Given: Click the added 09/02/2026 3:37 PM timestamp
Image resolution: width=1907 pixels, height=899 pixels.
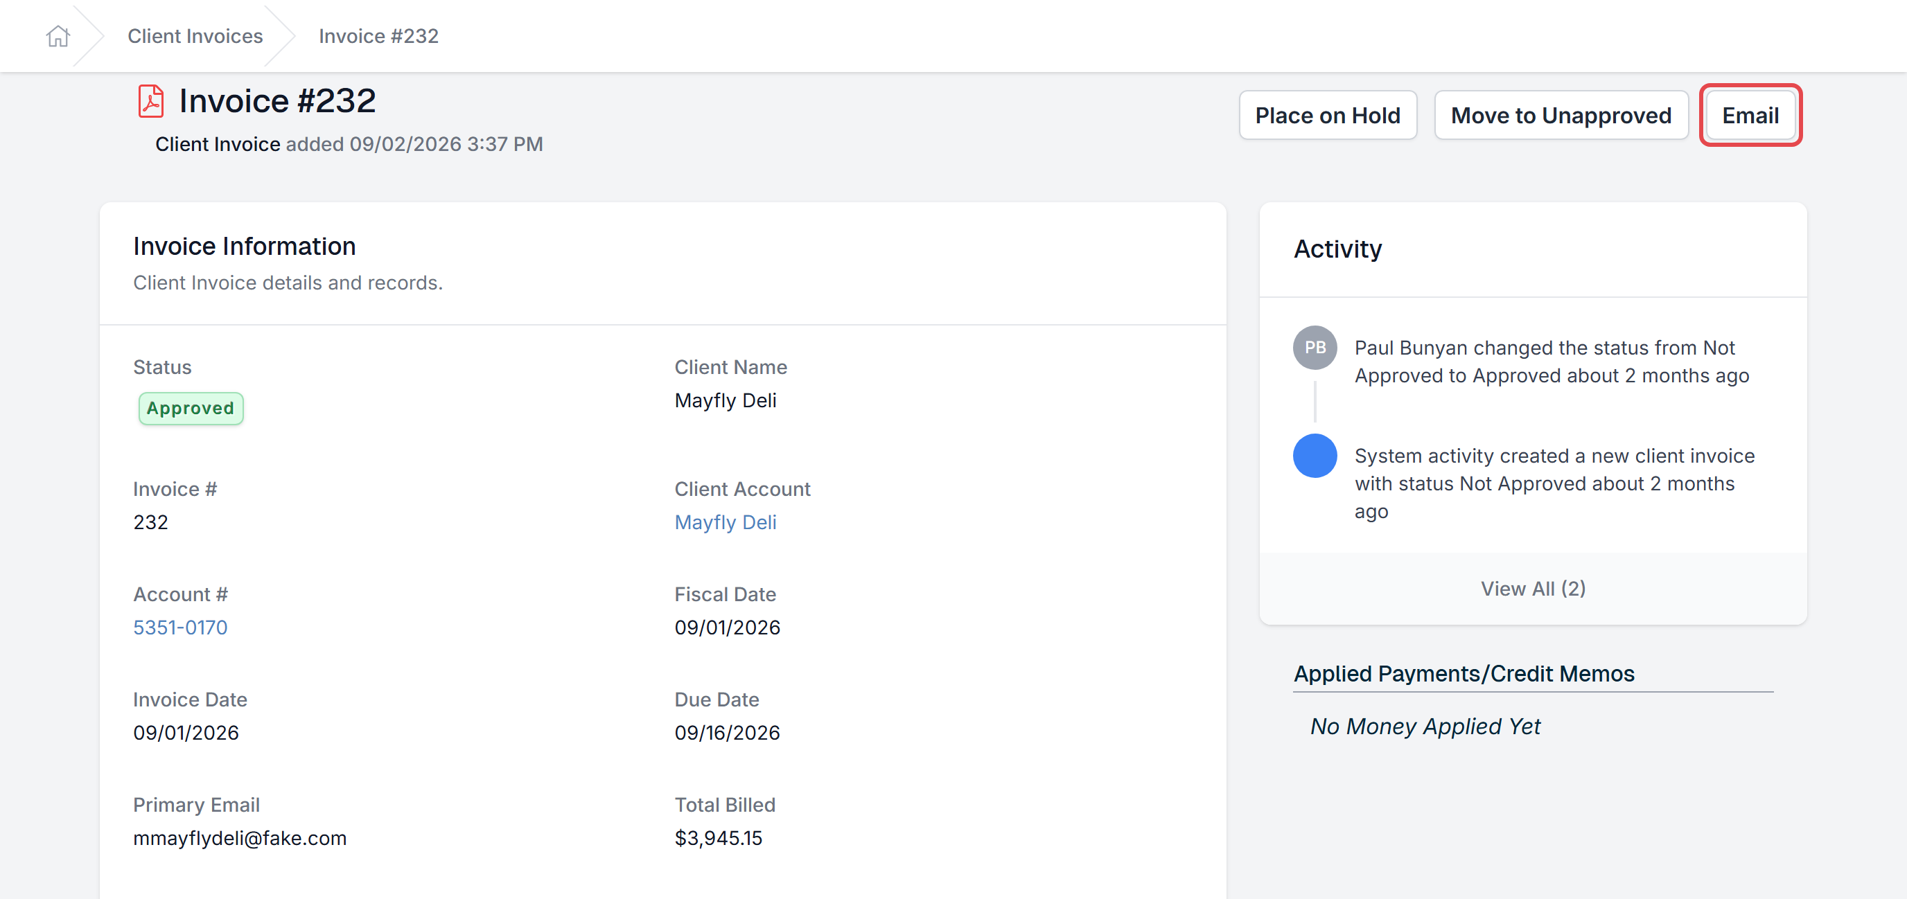Looking at the screenshot, I should point(414,143).
